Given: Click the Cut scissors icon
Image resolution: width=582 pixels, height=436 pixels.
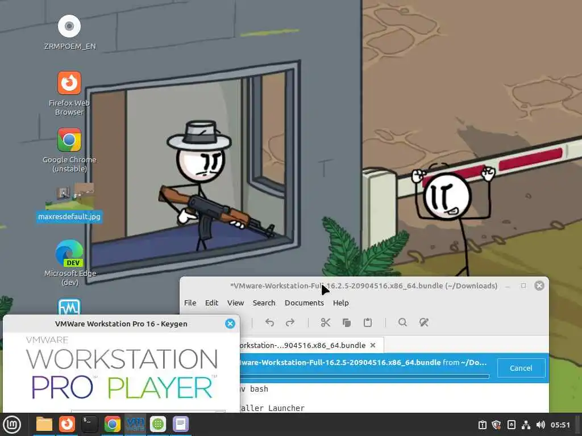Looking at the screenshot, I should 326,322.
